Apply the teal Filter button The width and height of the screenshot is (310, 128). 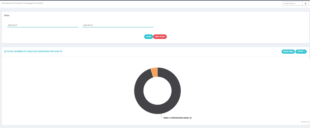coord(148,37)
